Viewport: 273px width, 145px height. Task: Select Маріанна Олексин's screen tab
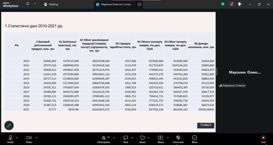pos(116,5)
